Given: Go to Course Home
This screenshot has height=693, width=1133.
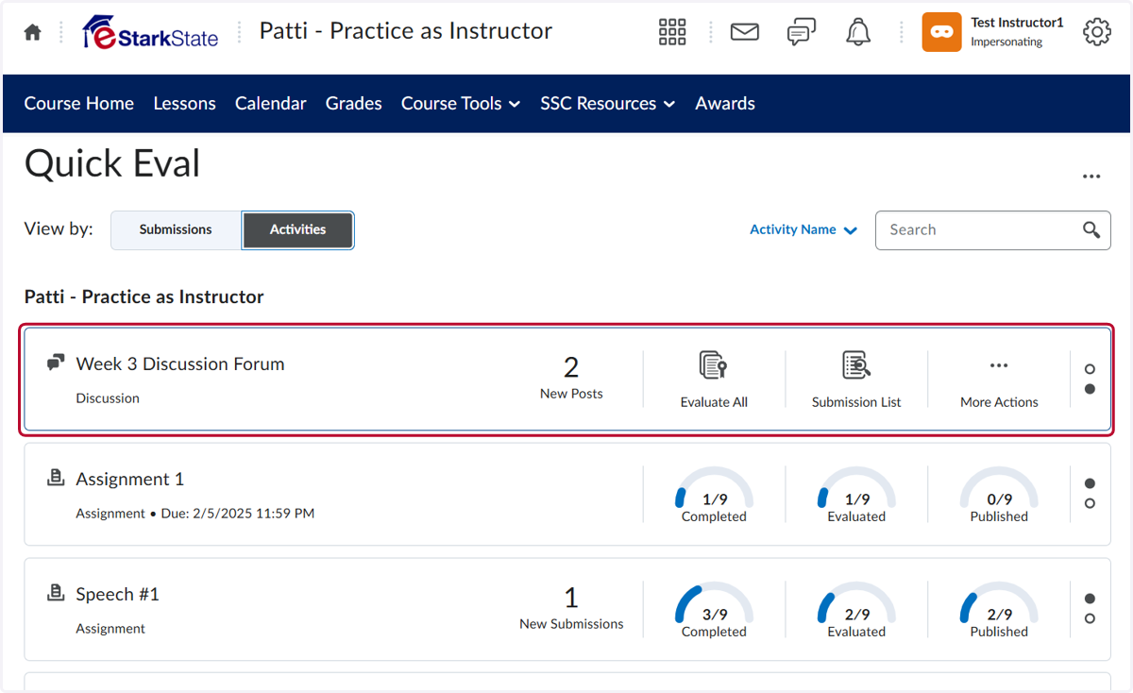Looking at the screenshot, I should (x=79, y=104).
